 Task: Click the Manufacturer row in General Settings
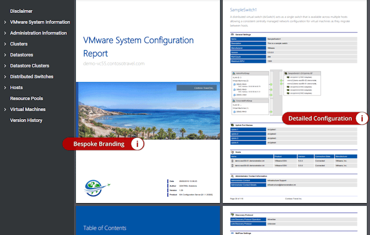pos(293,48)
